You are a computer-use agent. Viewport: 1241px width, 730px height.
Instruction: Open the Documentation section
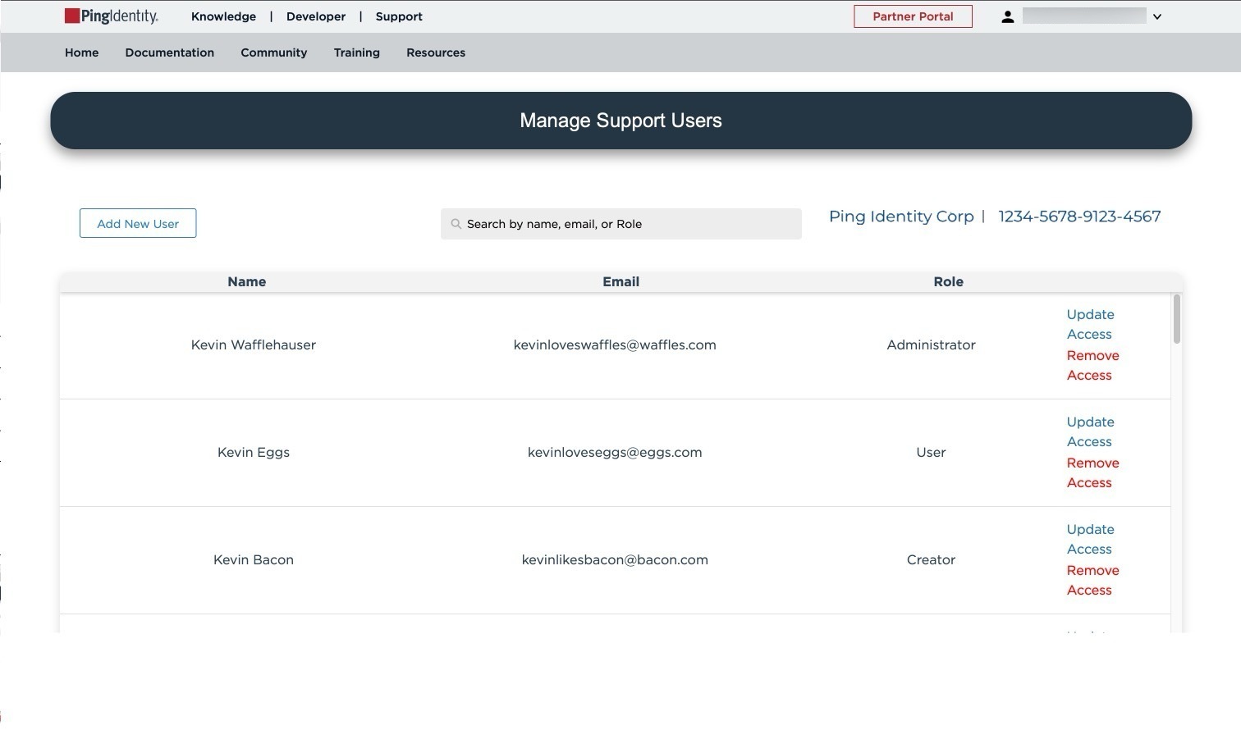click(170, 52)
